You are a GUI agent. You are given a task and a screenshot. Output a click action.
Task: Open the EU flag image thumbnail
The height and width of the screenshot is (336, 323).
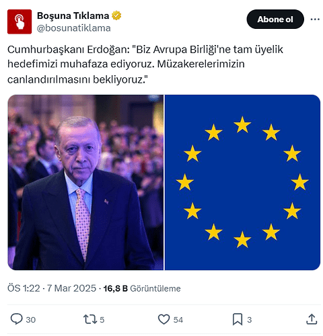coord(242,182)
